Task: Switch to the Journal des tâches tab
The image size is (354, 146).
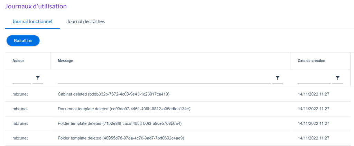Action: tap(86, 21)
